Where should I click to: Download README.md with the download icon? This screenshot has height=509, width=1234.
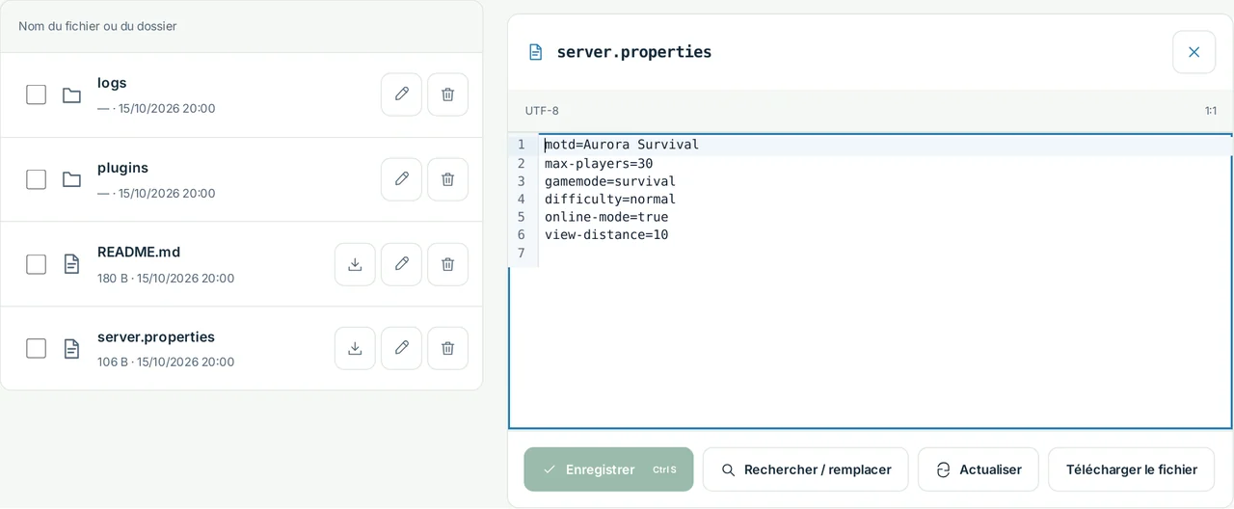pyautogui.click(x=355, y=264)
